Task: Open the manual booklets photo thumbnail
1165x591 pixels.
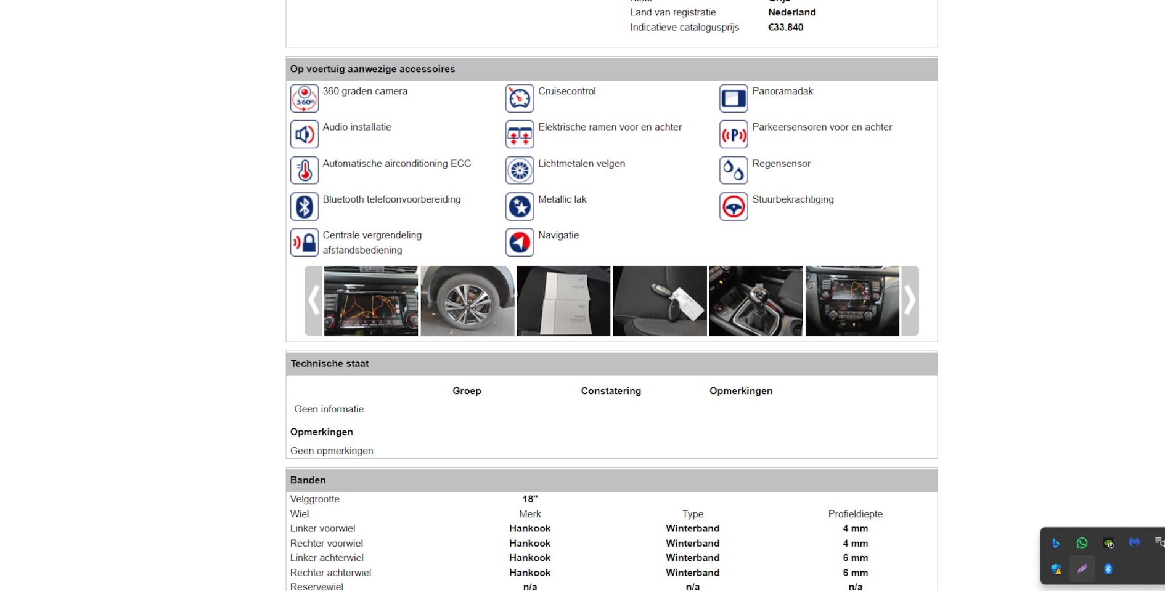Action: [x=563, y=301]
